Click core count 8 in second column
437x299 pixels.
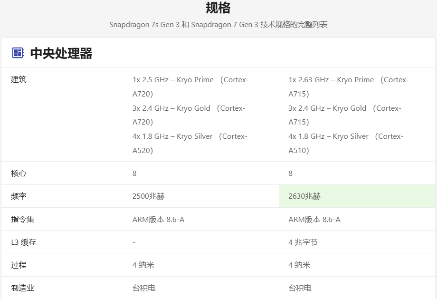click(290, 174)
